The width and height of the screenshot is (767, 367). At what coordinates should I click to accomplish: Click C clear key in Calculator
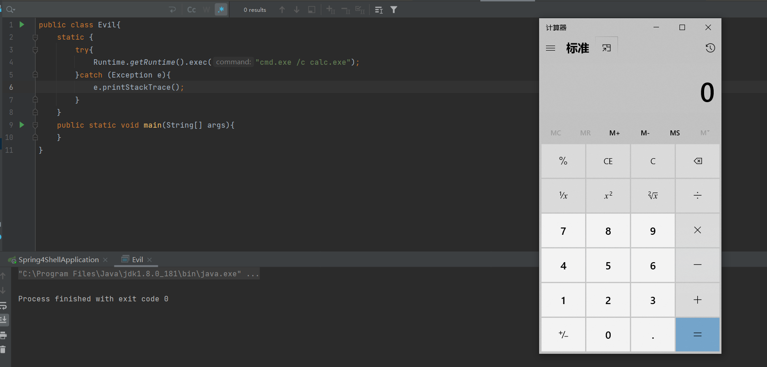pos(653,161)
